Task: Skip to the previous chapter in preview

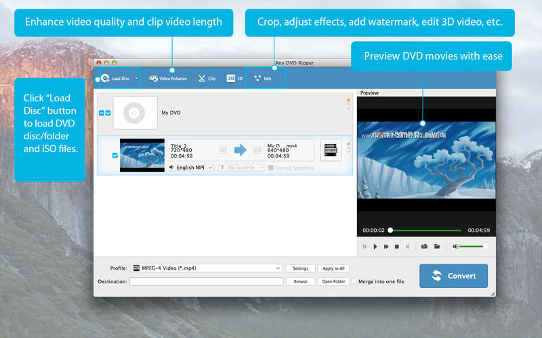Action: (364, 247)
